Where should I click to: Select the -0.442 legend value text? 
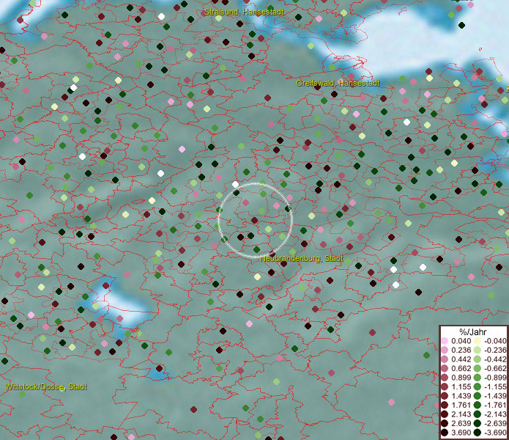pos(495,359)
